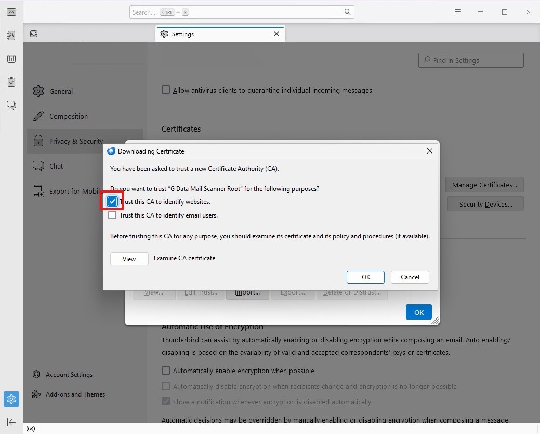This screenshot has width=540, height=434.
Task: Click Delete or Distrust... button
Action: tap(352, 294)
